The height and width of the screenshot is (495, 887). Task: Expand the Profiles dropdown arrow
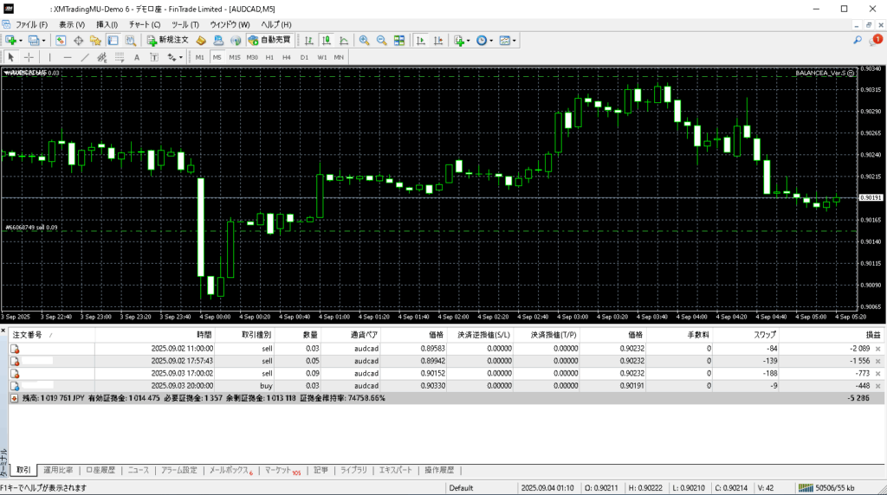[x=43, y=41]
